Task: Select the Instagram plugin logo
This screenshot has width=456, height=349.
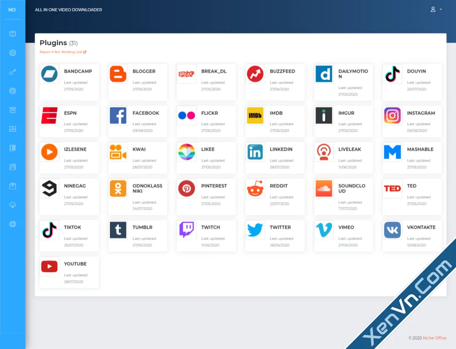Action: [392, 116]
